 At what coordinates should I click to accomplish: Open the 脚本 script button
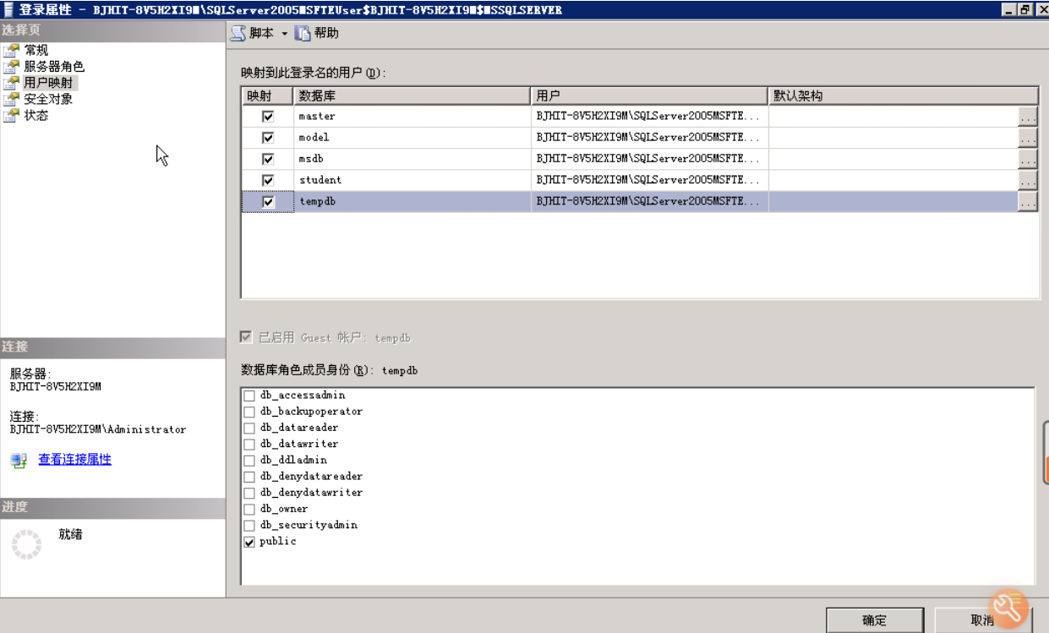tap(252, 33)
